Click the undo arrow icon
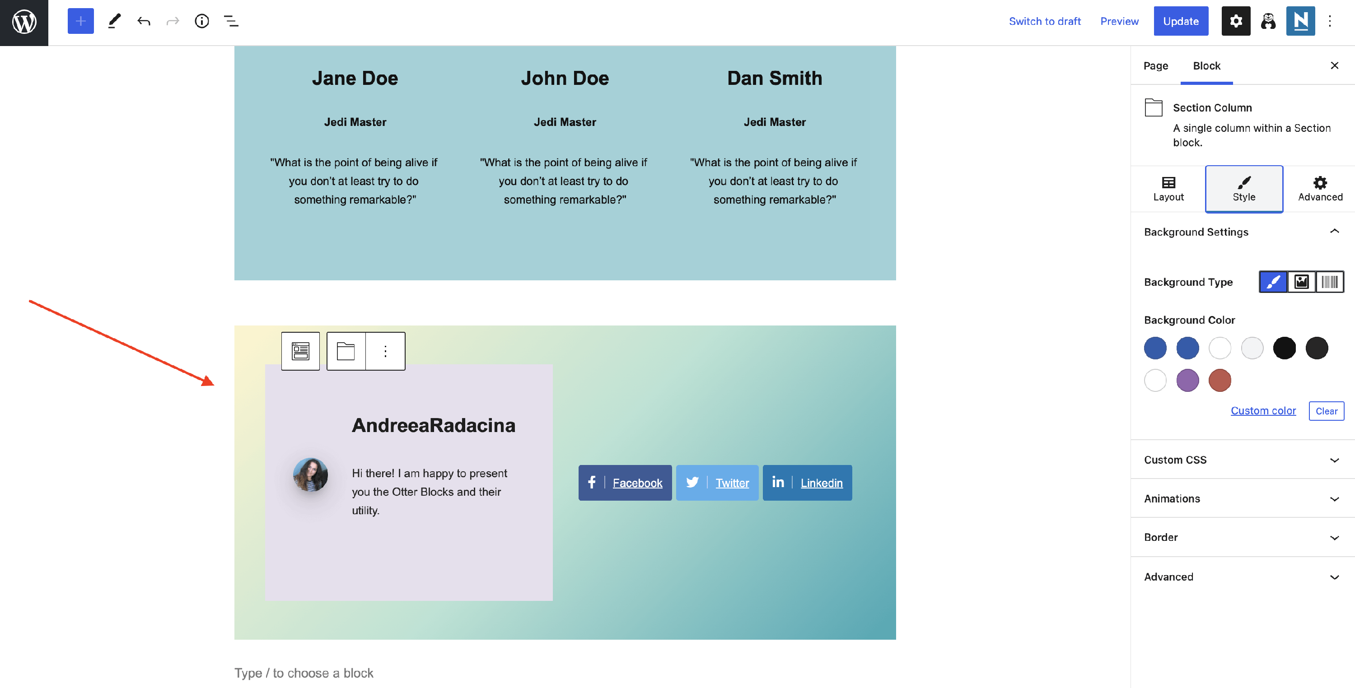This screenshot has height=688, width=1355. [x=144, y=22]
